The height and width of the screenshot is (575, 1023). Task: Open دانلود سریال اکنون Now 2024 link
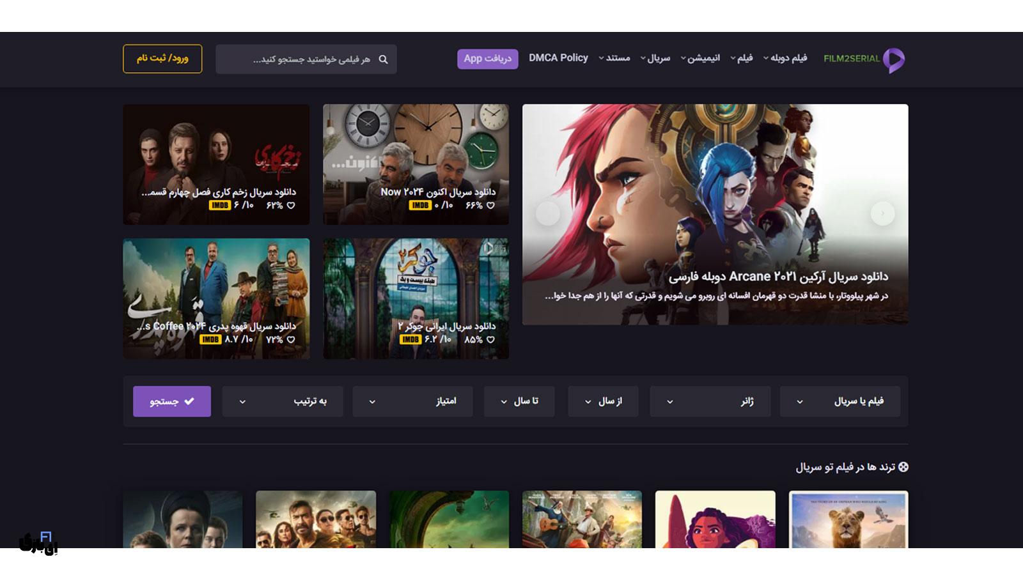(x=438, y=192)
